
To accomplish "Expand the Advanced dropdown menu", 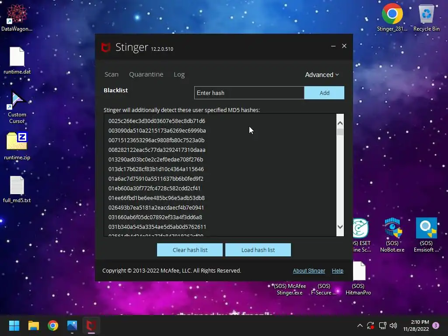I will click(322, 74).
